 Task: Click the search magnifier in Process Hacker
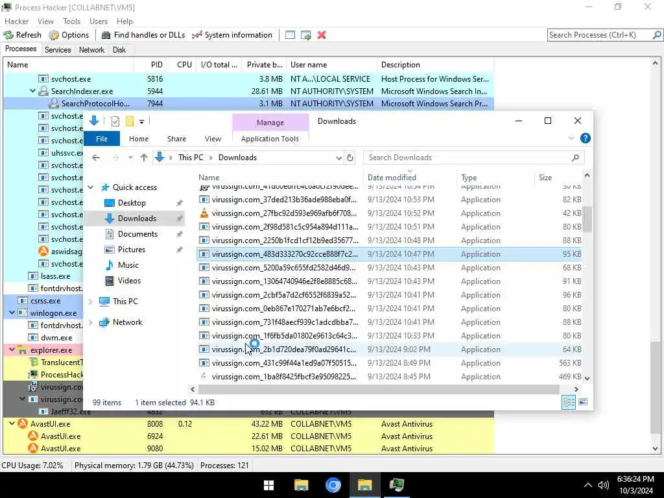pyautogui.click(x=657, y=35)
